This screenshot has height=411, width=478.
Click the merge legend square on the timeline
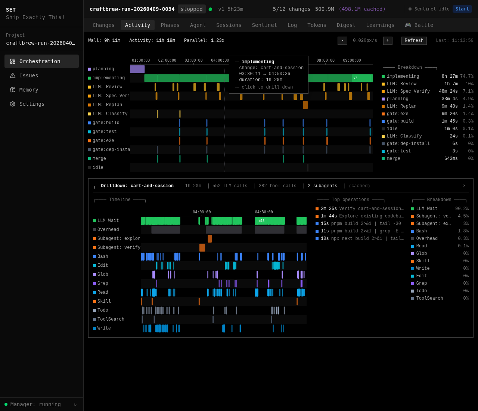tap(89, 158)
